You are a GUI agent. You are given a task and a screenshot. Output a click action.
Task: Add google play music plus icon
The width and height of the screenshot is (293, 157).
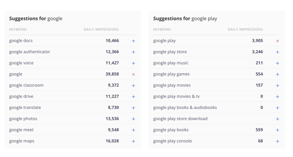click(278, 63)
